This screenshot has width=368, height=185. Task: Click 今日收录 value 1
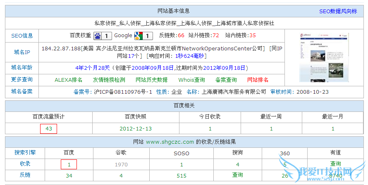pyautogui.click(x=210, y=129)
